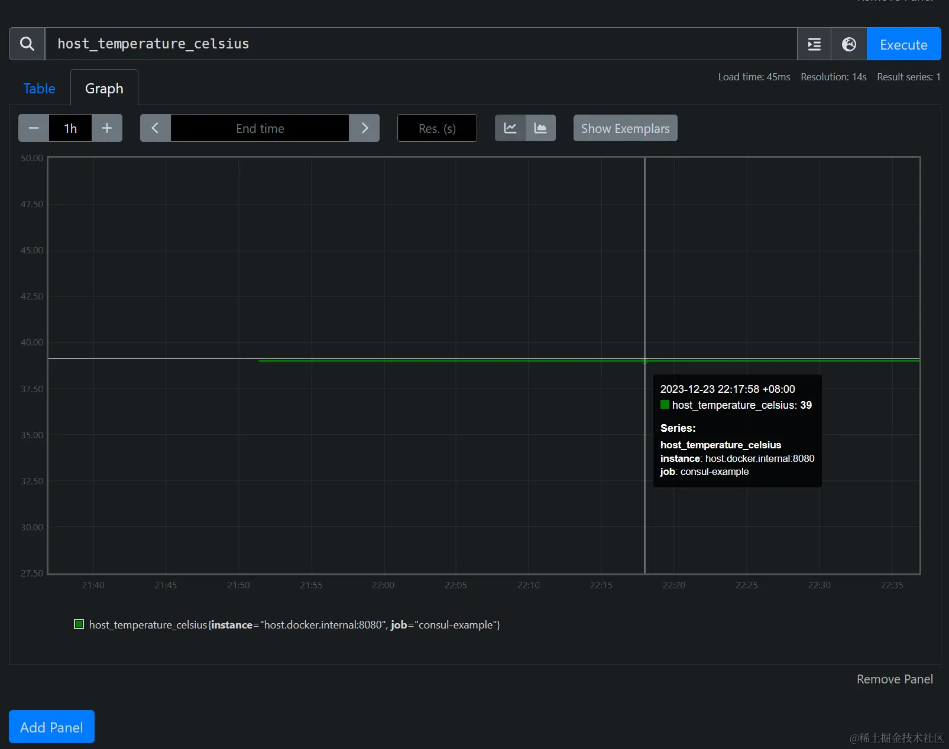Viewport: 949px width, 749px height.
Task: Click the End time input field
Action: tap(260, 128)
